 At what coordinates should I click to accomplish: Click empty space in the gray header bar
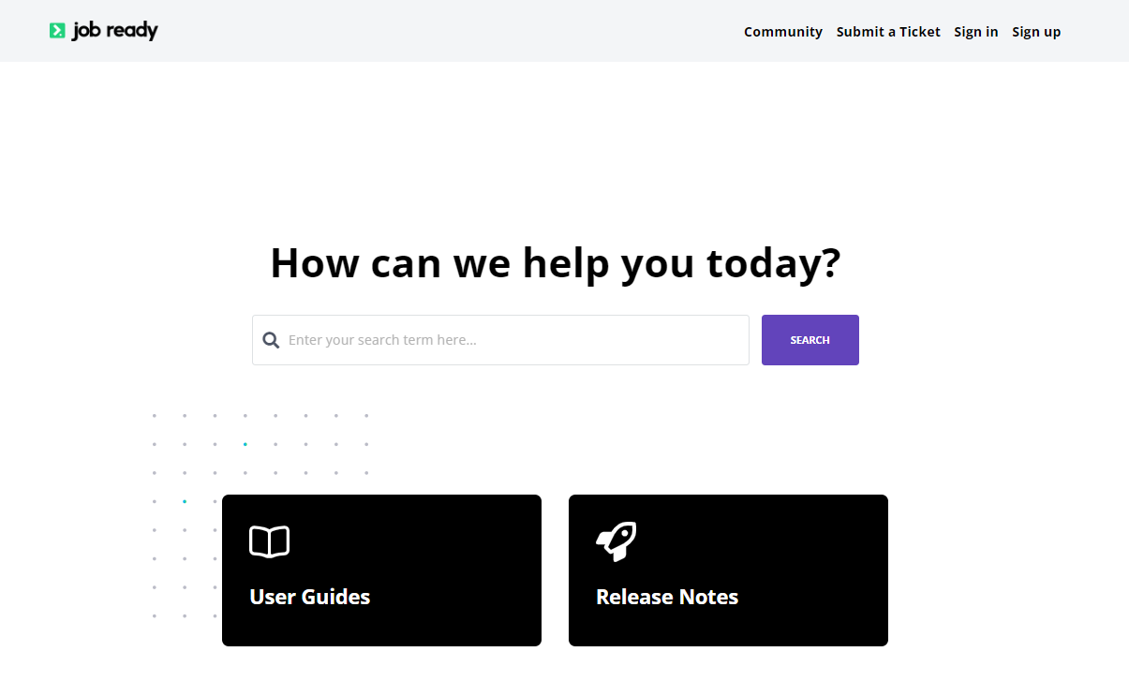(450, 31)
